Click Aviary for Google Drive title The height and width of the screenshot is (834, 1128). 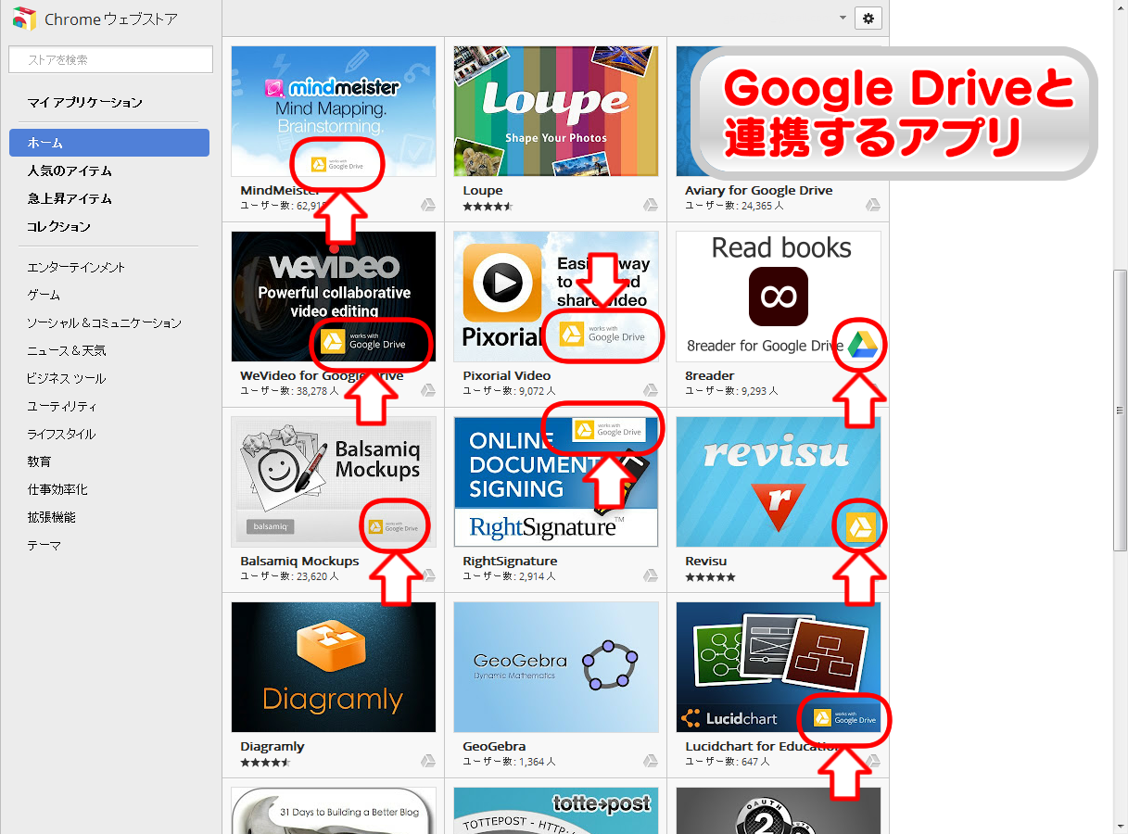(x=759, y=191)
